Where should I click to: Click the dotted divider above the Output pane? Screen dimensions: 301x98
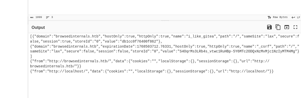[165, 21]
